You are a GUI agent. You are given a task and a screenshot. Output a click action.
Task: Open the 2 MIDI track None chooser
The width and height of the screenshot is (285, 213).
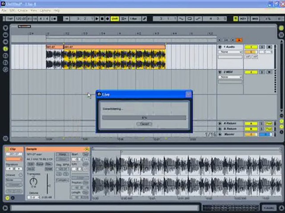(x=230, y=77)
